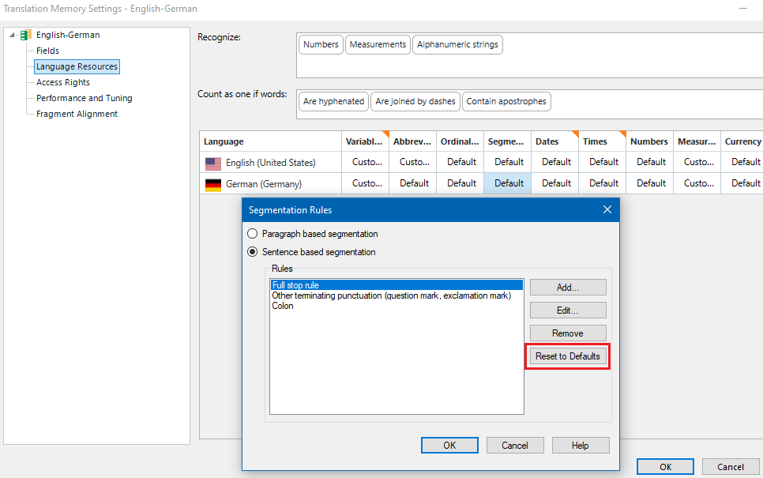Click the United States flag icon
The image size is (763, 478).
pyautogui.click(x=212, y=162)
